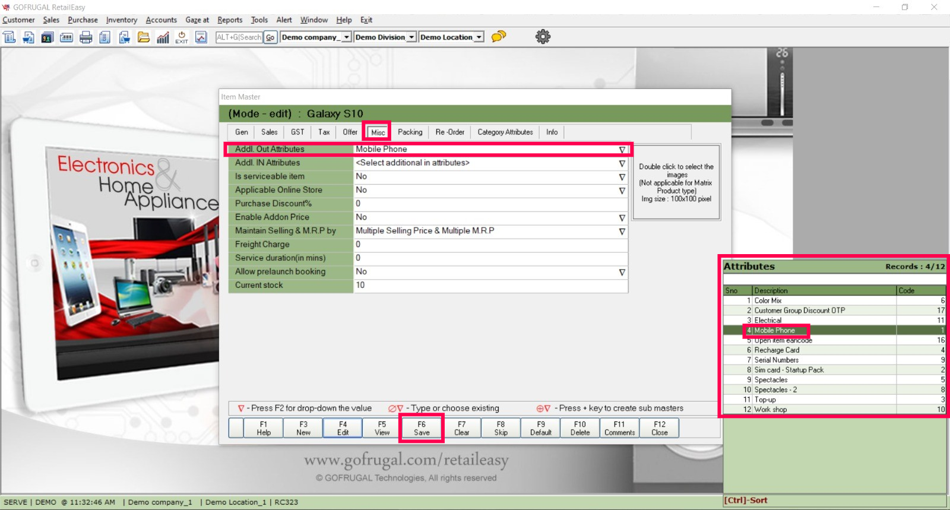Open the Inventory menu
950x510 pixels.
122,20
